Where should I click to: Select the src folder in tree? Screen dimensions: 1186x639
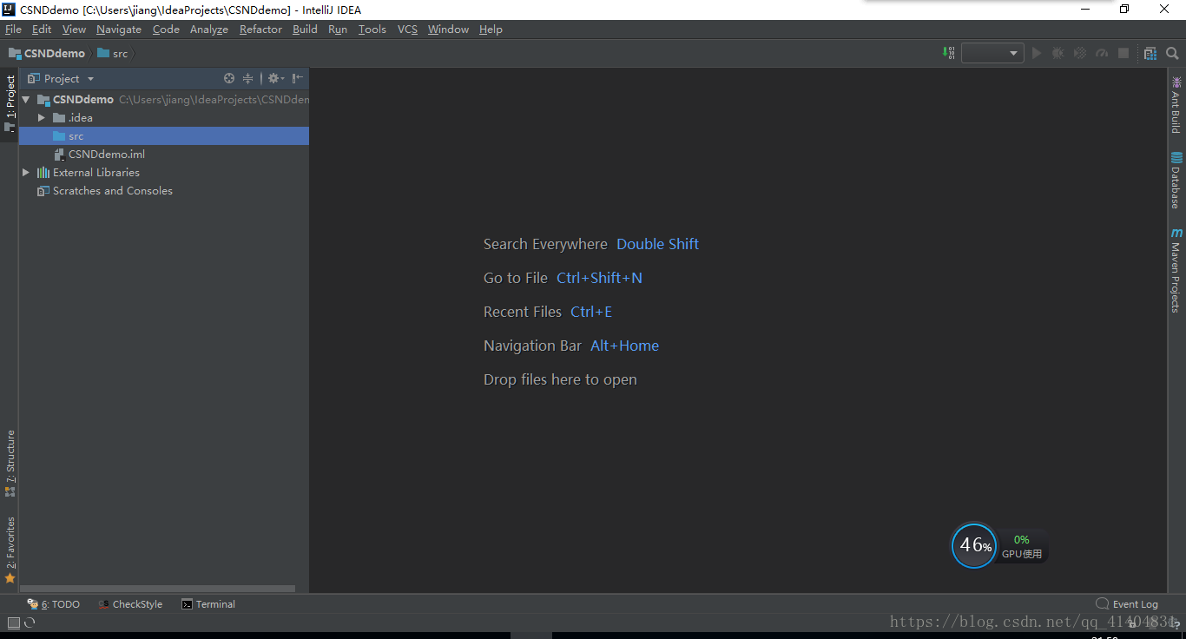(164, 136)
